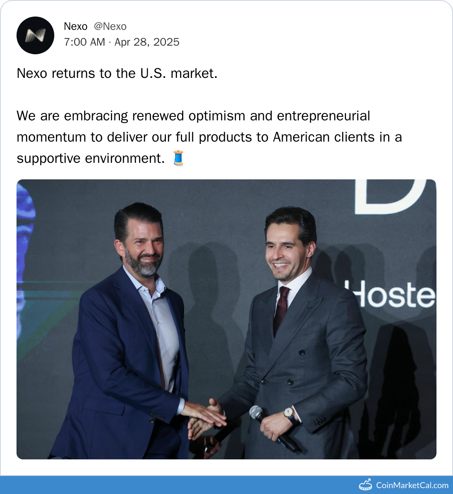This screenshot has width=453, height=494.
Task: Click the Nexo profile avatar
Action: tap(35, 35)
